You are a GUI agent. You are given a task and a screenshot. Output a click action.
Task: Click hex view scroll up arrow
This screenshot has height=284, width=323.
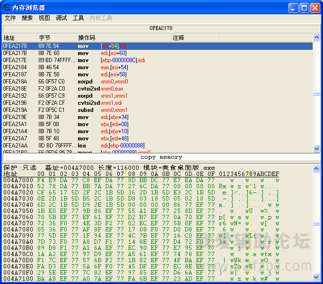pyautogui.click(x=316, y=168)
